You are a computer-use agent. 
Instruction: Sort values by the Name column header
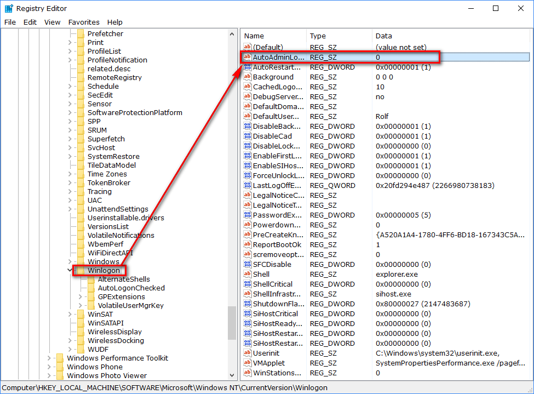273,36
